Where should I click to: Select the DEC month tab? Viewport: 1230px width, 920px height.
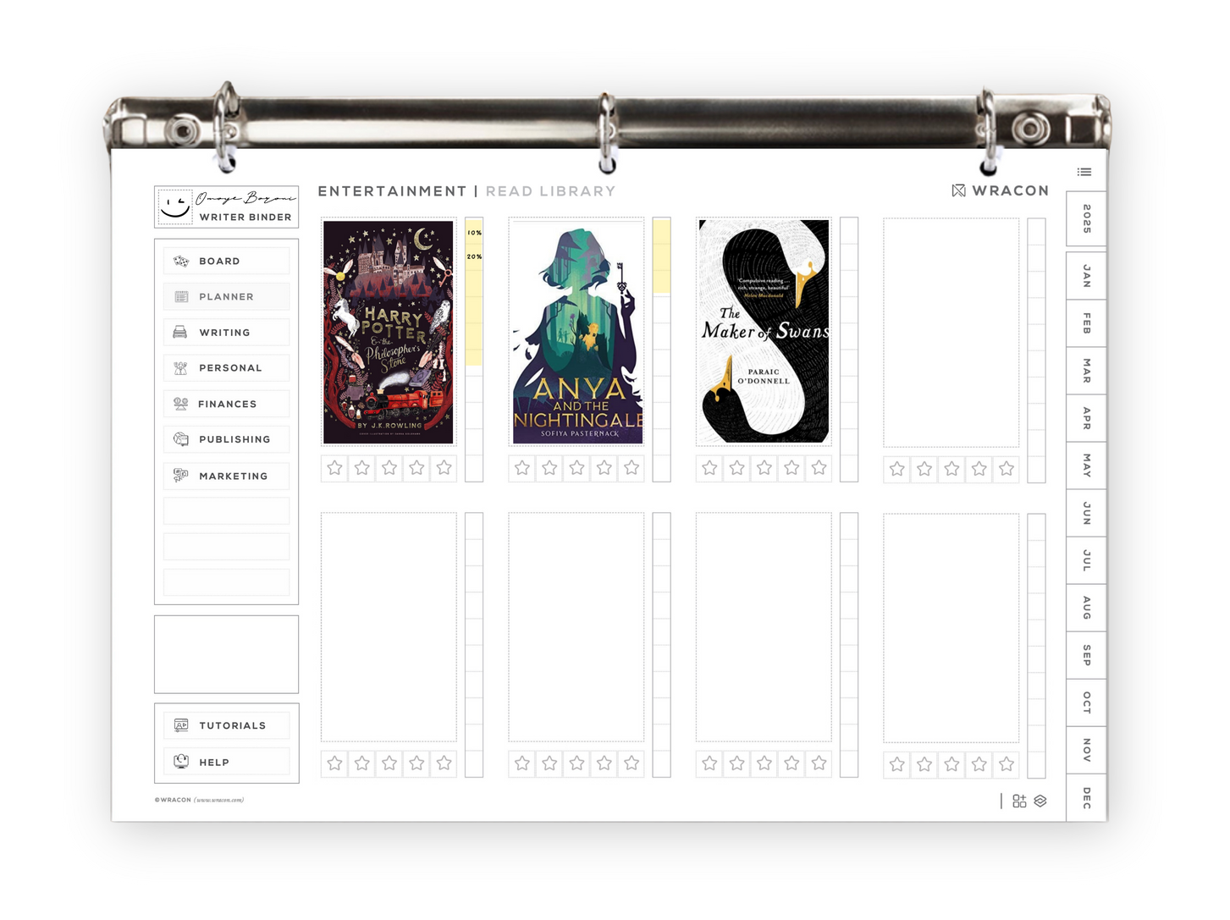(x=1086, y=797)
